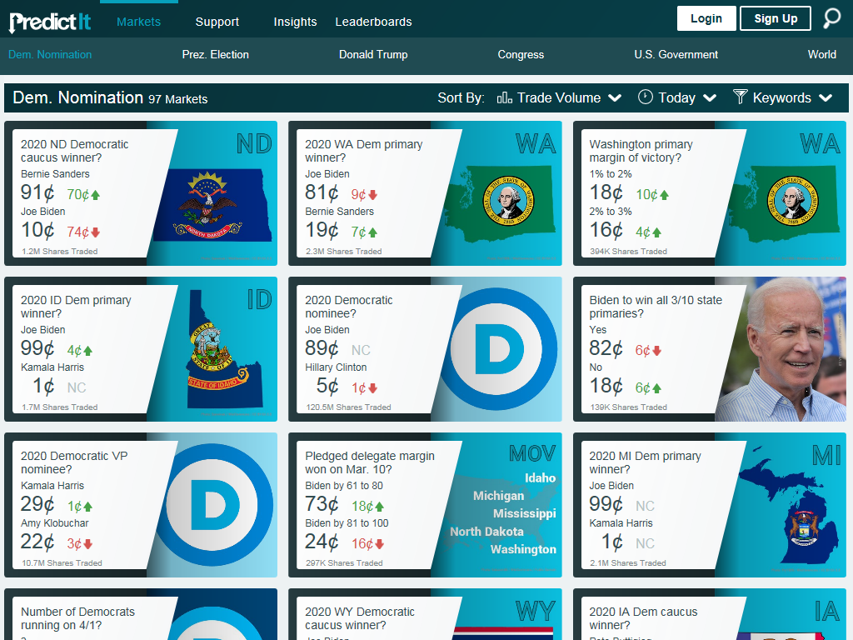This screenshot has height=640, width=853.
Task: Click the bar chart icon beside Trade Volume
Action: pos(504,97)
